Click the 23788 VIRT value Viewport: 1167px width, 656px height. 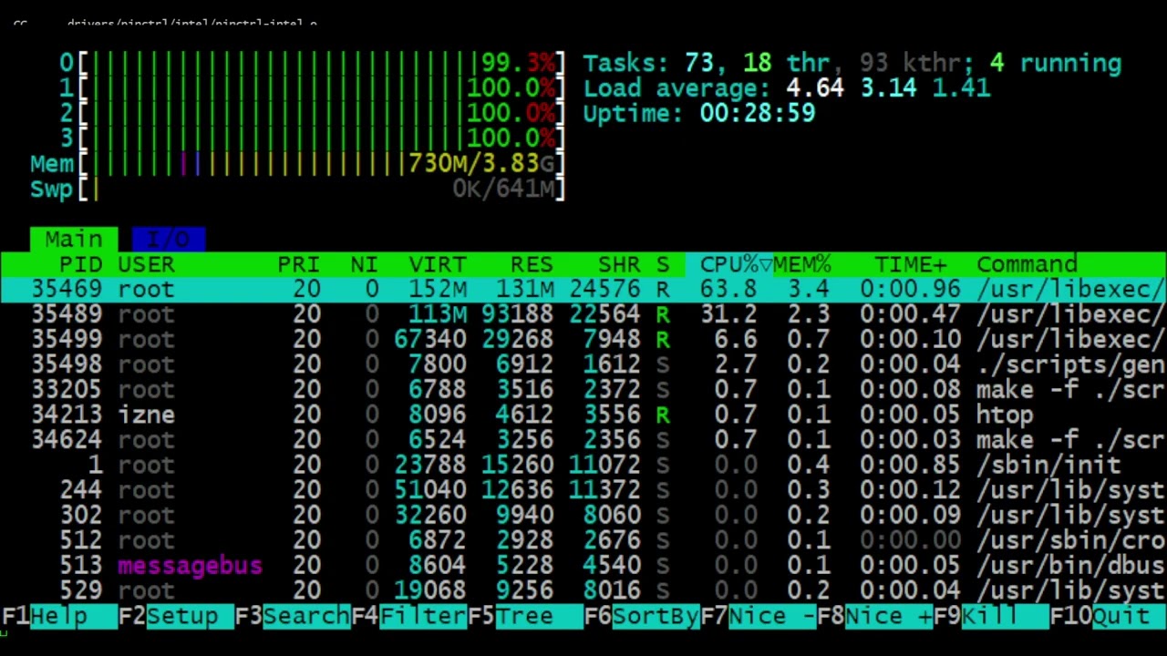coord(430,466)
